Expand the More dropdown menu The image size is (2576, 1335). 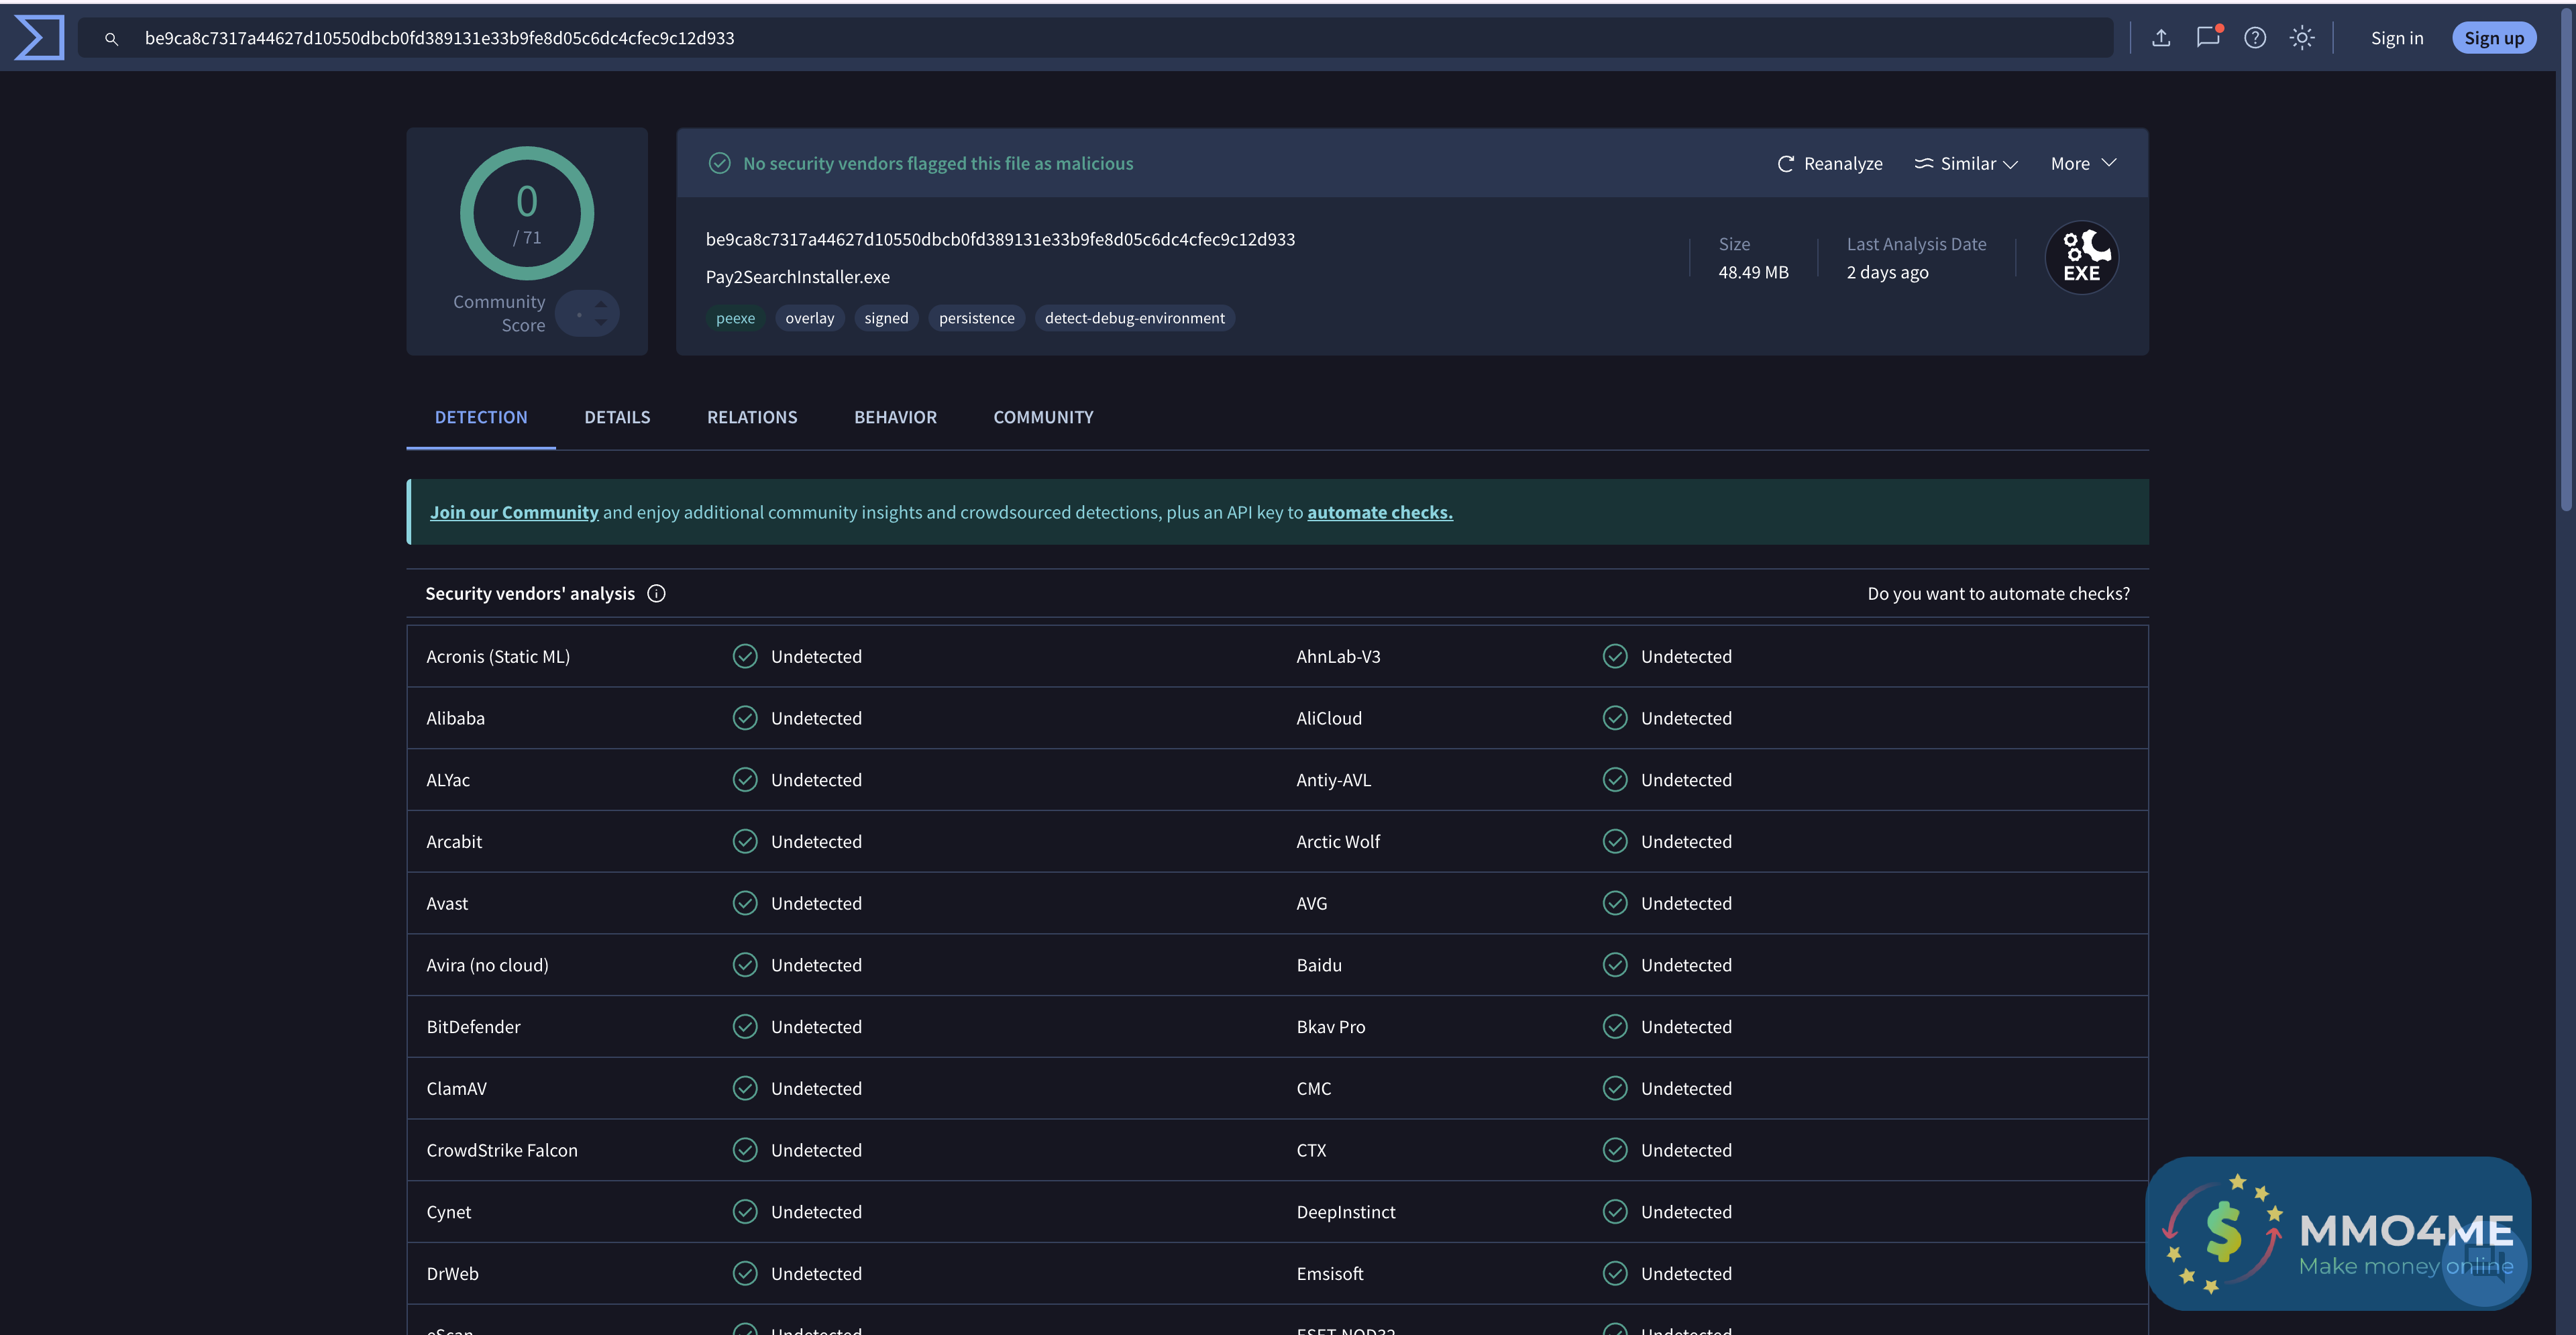click(x=2083, y=163)
